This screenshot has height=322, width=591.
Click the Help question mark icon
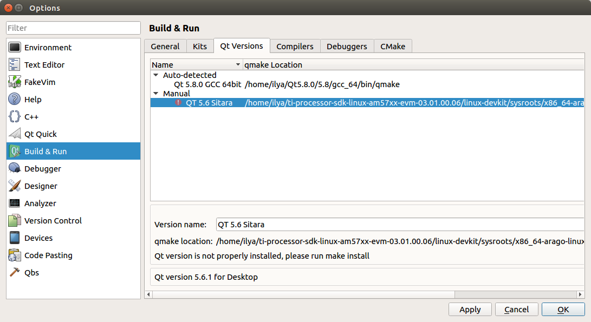pos(15,100)
